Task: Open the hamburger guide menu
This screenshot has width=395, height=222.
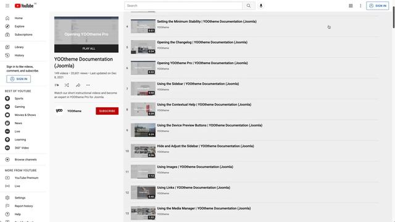Action: tap(7, 6)
